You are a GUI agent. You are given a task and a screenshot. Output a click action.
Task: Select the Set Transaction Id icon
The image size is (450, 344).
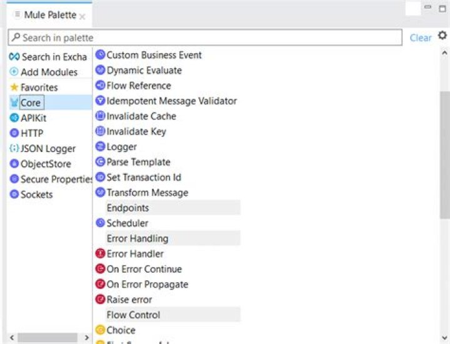(100, 177)
